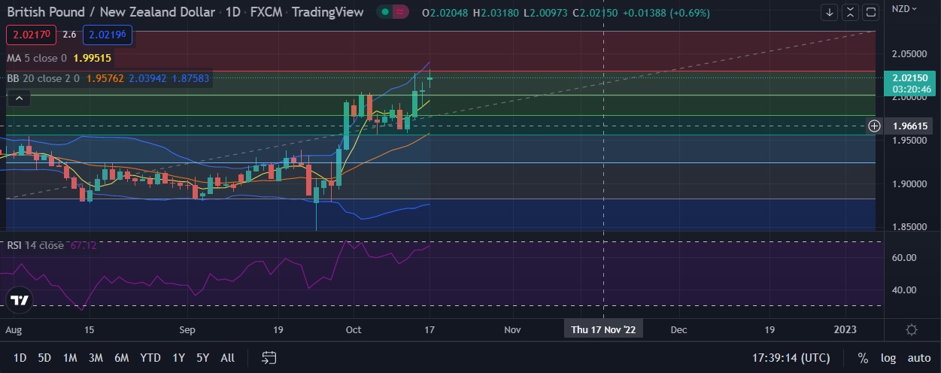Select the All time range

click(227, 358)
